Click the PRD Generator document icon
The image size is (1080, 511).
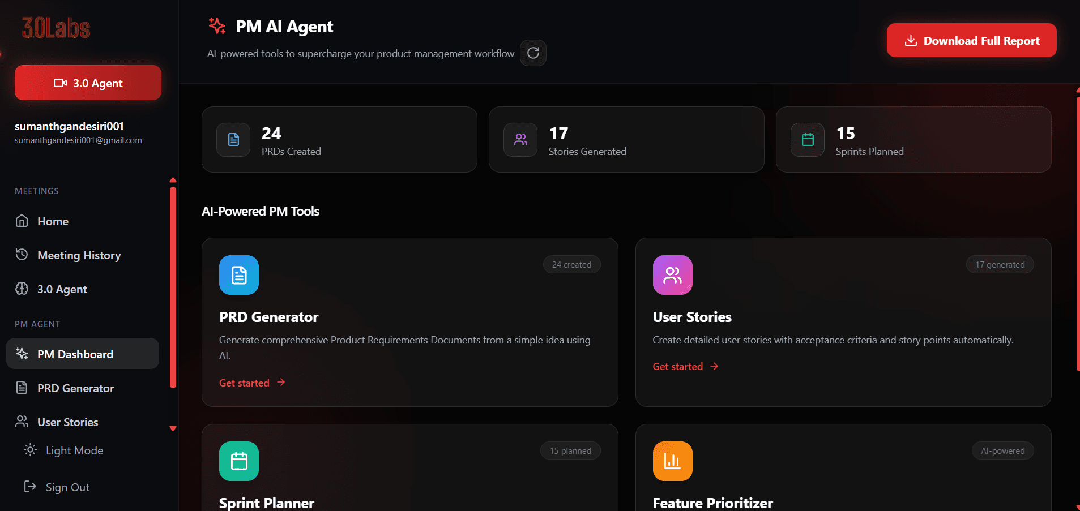[x=238, y=275]
